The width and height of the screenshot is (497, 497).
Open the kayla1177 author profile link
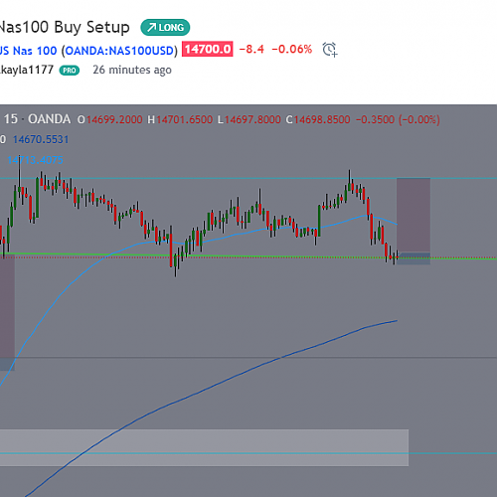click(x=27, y=70)
